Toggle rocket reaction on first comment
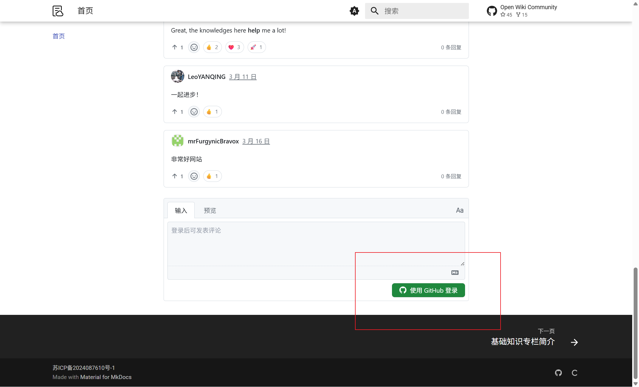 [256, 47]
